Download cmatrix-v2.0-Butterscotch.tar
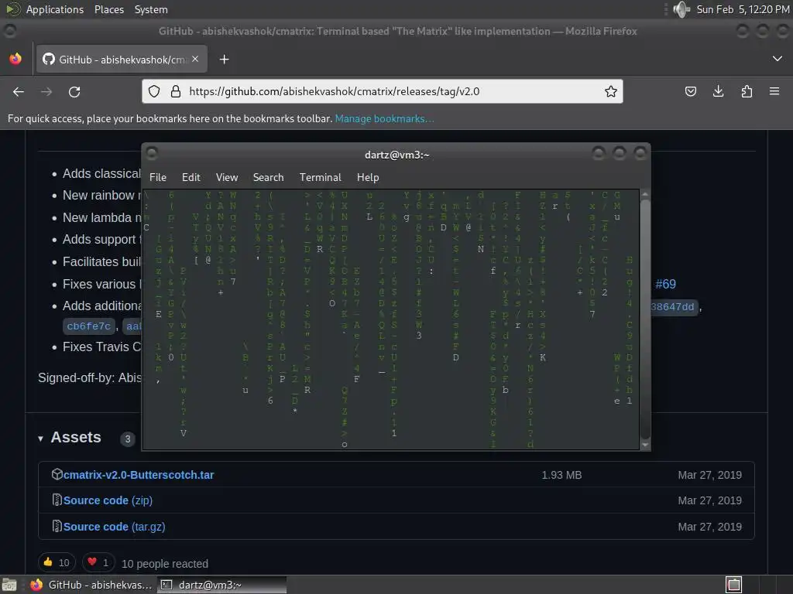This screenshot has height=594, width=793. [139, 475]
